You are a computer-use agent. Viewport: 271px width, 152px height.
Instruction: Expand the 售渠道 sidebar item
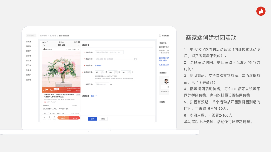31,41
